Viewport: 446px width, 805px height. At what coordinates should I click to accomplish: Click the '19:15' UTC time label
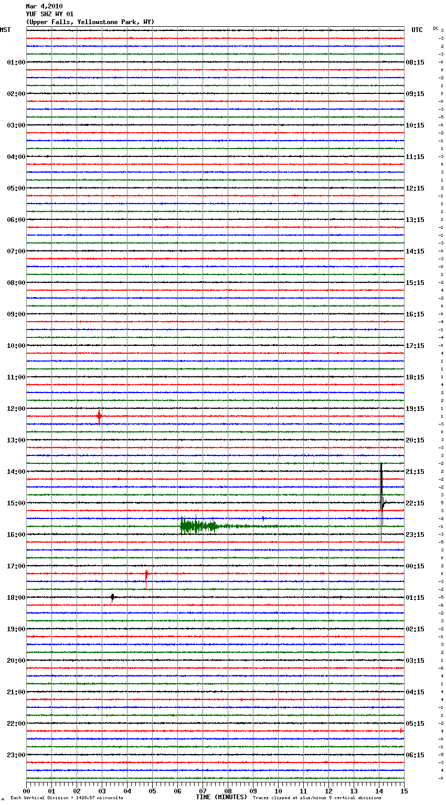click(x=415, y=409)
